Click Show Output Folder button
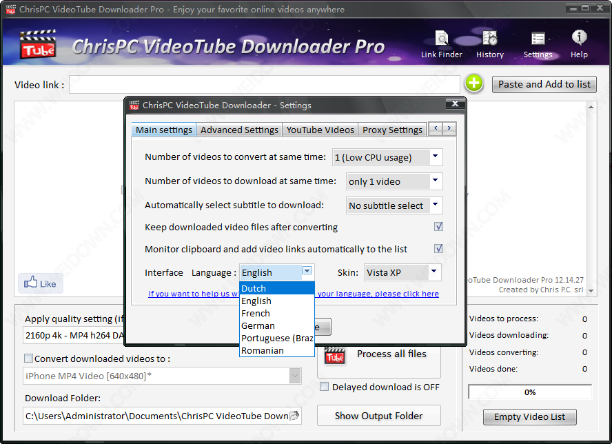 [x=378, y=416]
